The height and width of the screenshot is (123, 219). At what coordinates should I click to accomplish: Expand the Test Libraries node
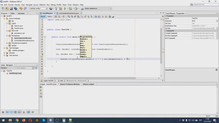point(4,55)
